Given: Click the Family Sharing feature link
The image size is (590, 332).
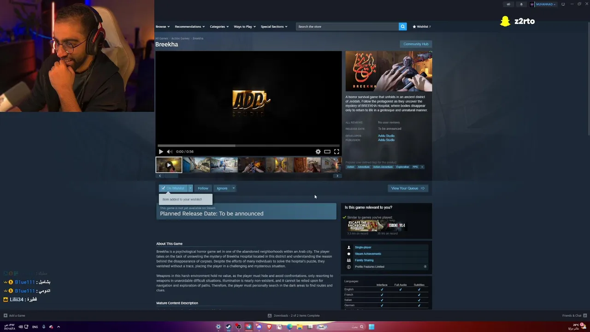Looking at the screenshot, I should (364, 261).
